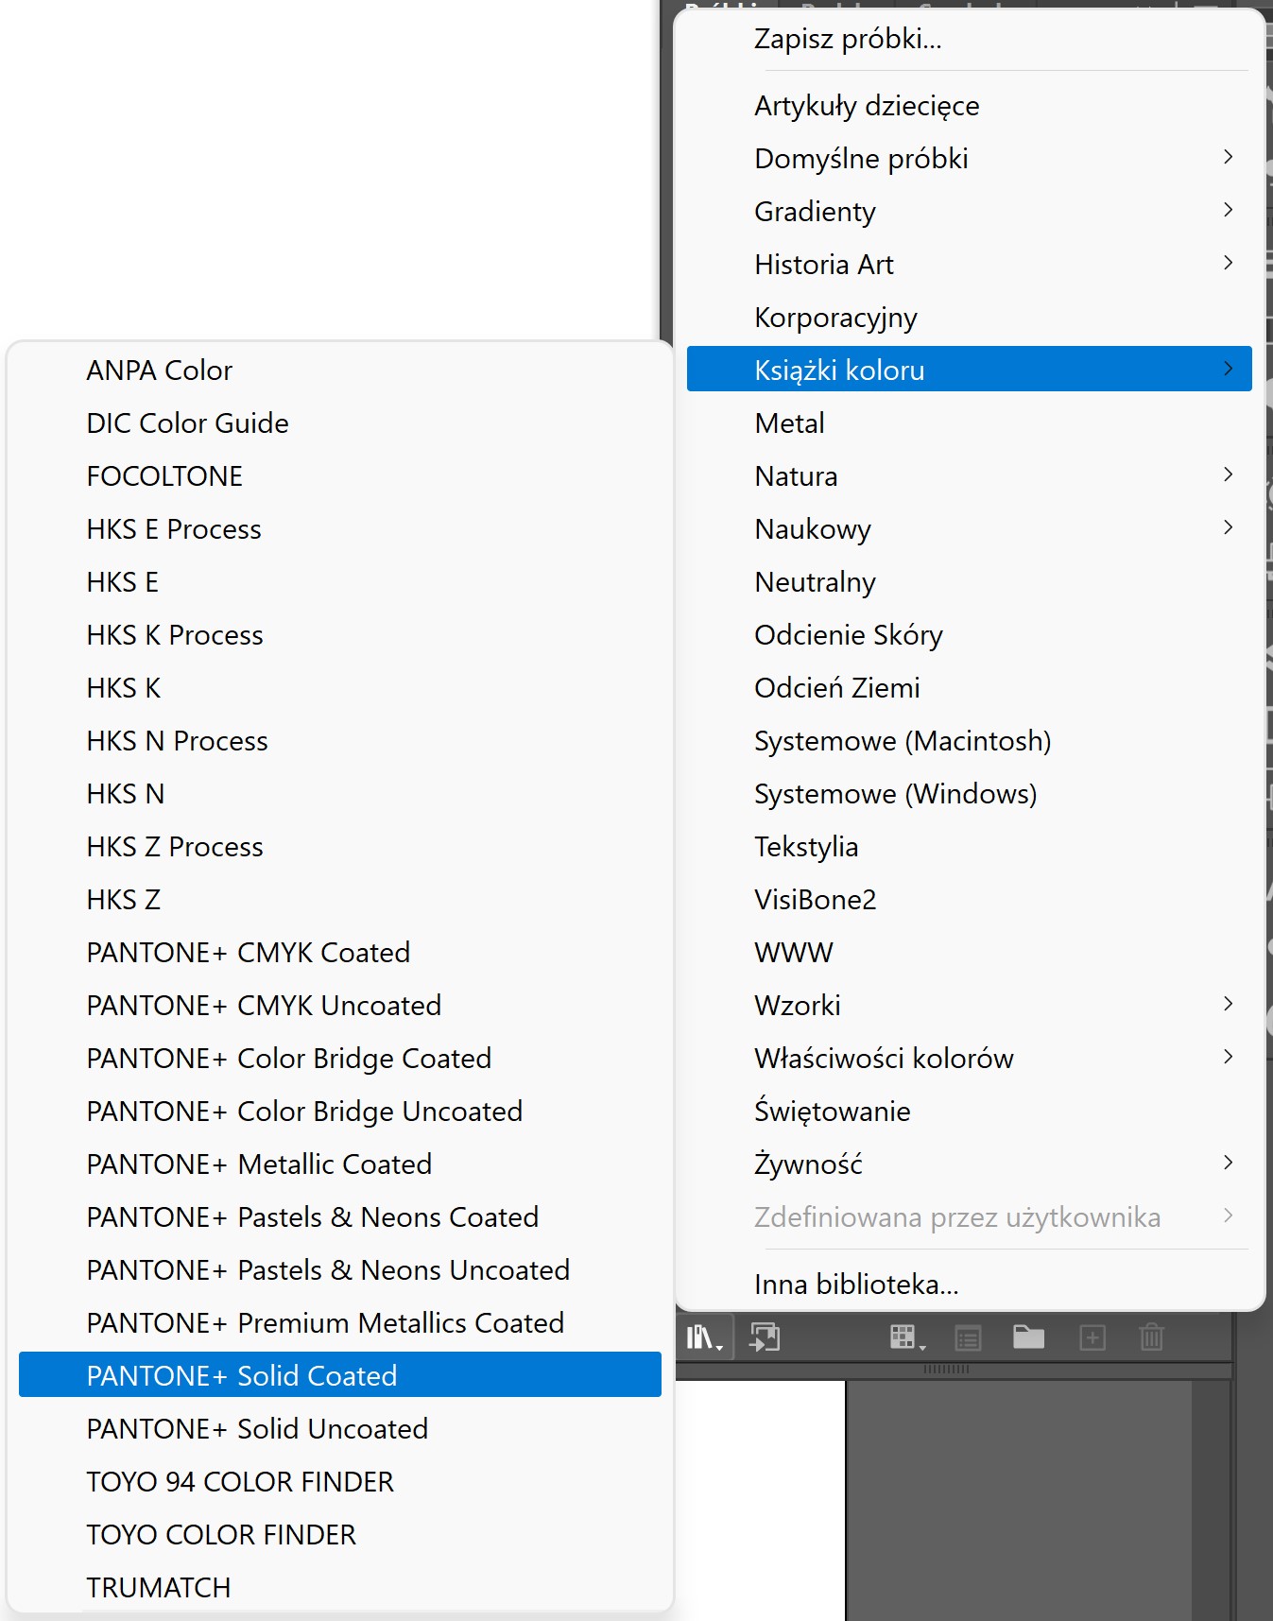1273x1621 pixels.
Task: Expand the Książki koloru submenu arrow
Action: tap(1228, 369)
